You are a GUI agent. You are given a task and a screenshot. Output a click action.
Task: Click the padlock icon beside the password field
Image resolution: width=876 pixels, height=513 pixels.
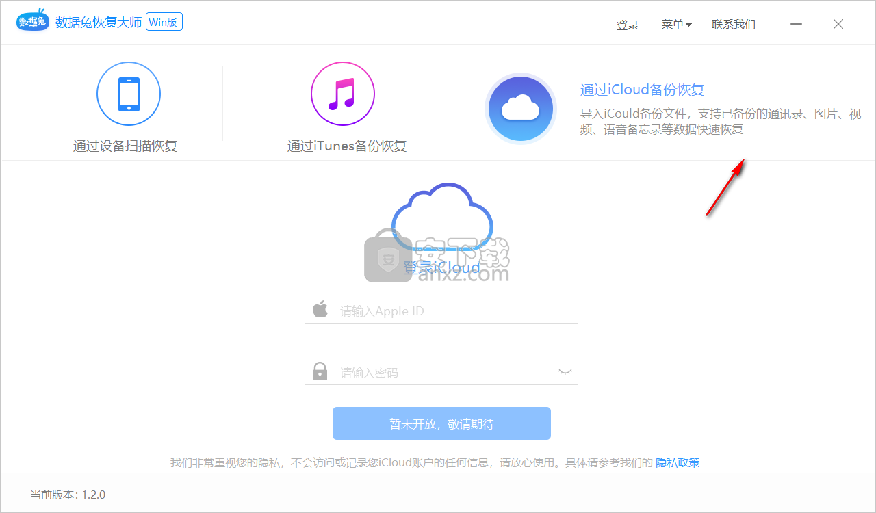[319, 371]
